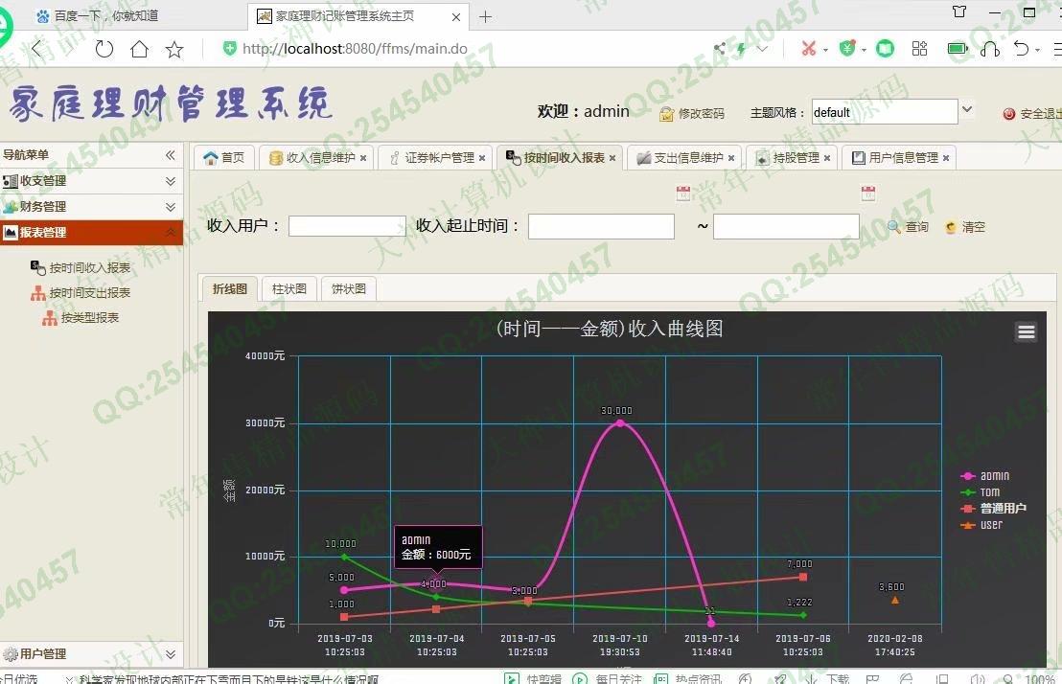The image size is (1062, 684).
Task: Go back with the browser back arrow
Action: (x=37, y=49)
